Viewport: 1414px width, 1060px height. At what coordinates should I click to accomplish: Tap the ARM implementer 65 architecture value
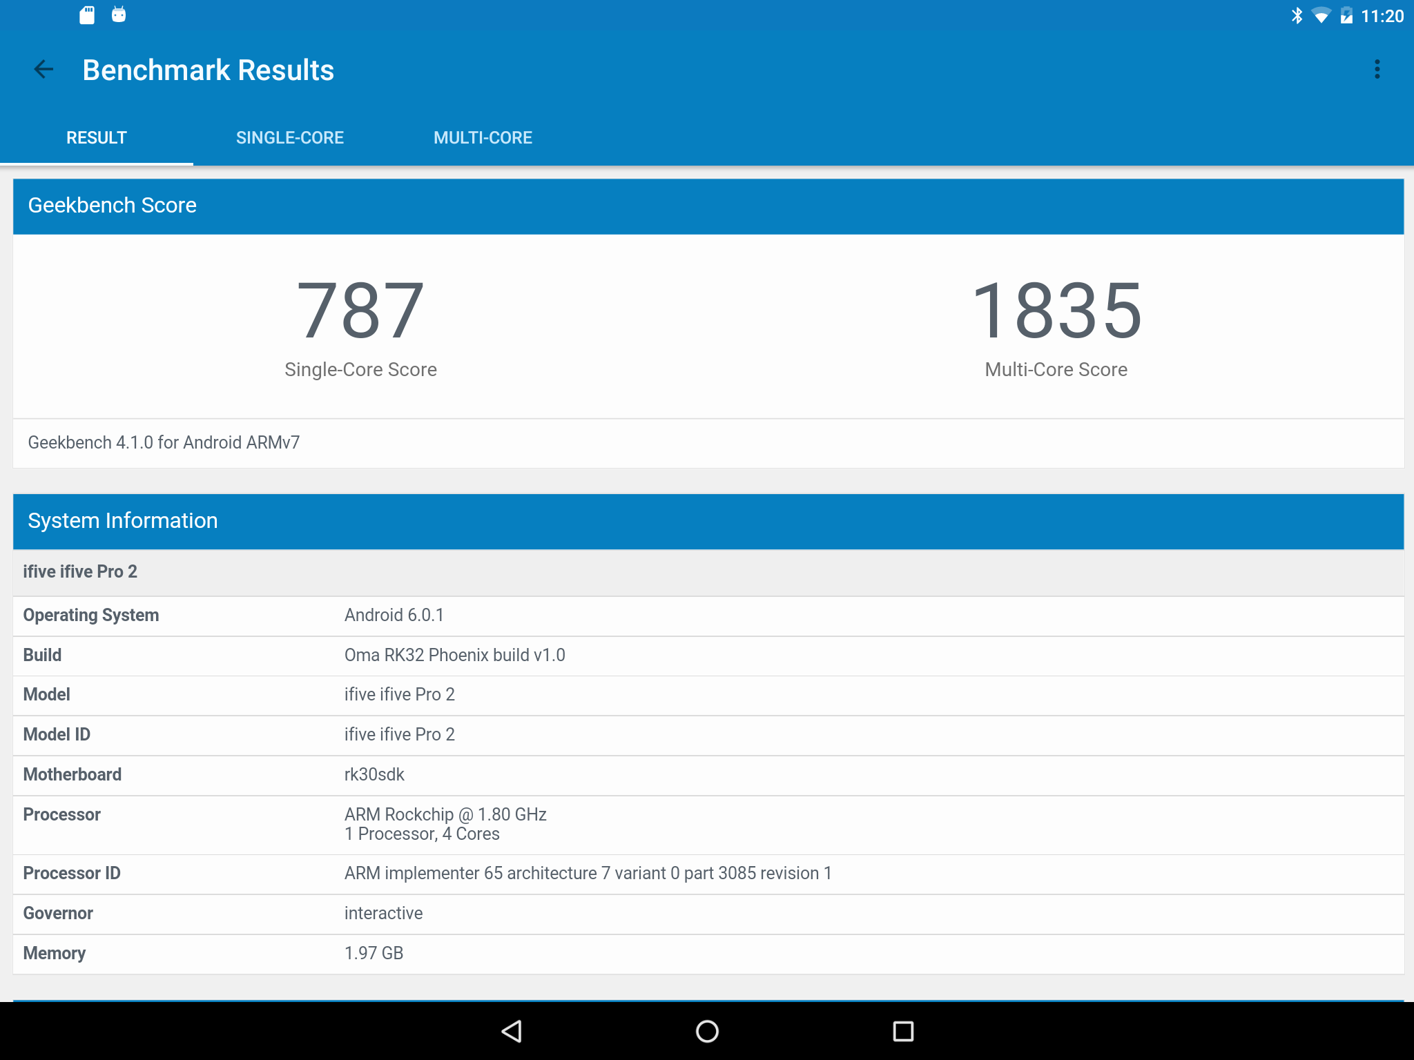[588, 873]
